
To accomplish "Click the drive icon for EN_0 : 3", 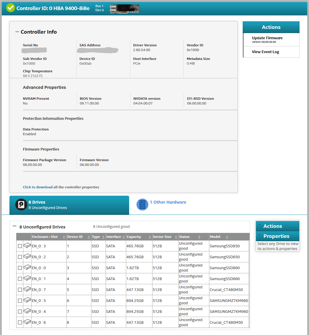I will [27, 245].
